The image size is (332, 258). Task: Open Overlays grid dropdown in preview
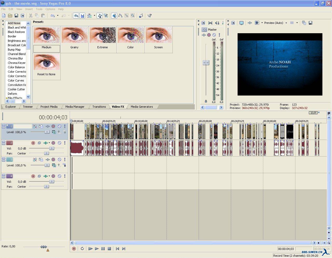[297, 23]
